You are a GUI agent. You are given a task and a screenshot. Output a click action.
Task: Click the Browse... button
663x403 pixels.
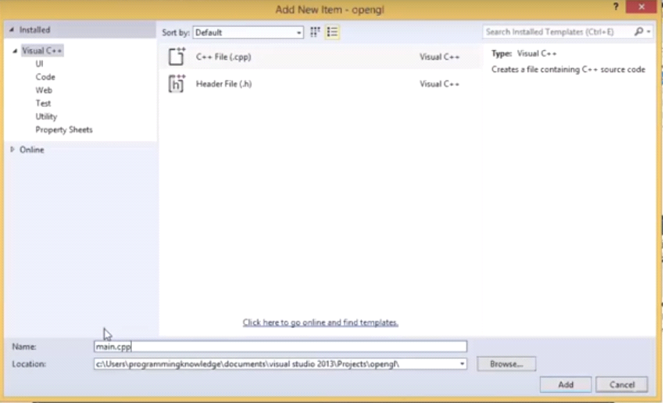506,363
